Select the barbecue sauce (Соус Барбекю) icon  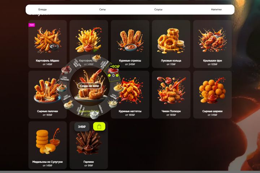coord(66,70)
